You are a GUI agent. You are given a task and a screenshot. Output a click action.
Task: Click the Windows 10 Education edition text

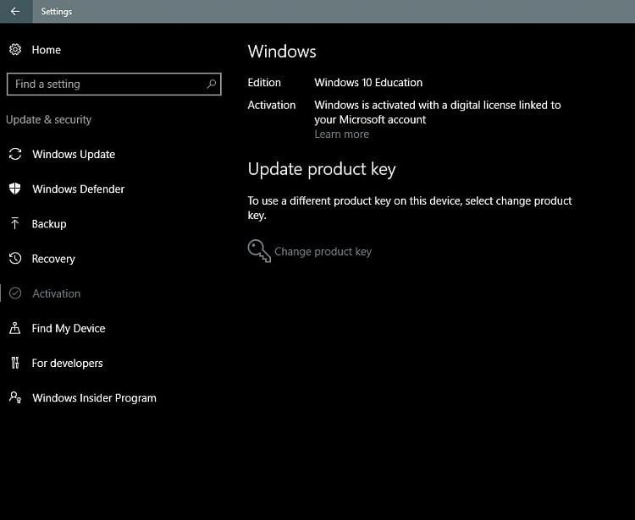coord(368,83)
